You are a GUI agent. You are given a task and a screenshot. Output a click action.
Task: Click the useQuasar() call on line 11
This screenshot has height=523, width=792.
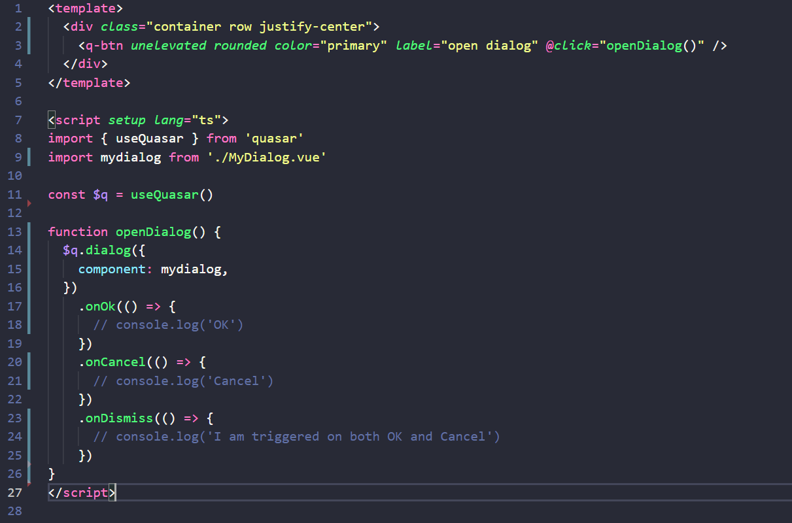(173, 194)
